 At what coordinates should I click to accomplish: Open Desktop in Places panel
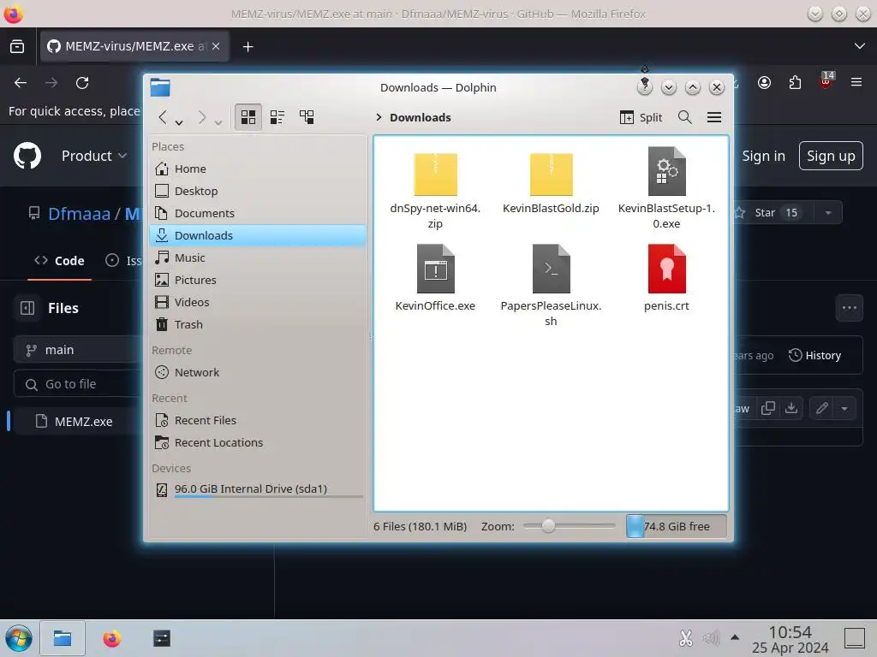[x=258, y=191]
